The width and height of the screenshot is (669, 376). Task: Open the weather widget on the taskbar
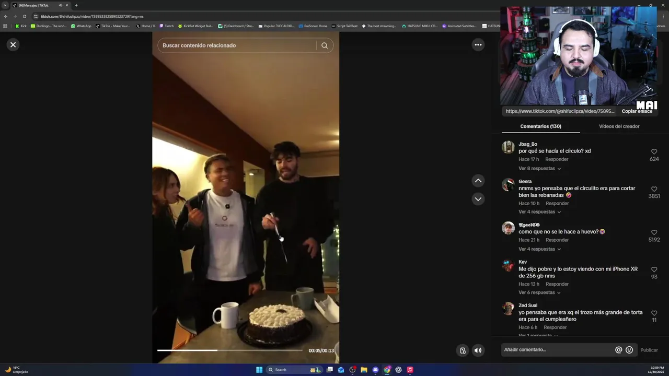(17, 370)
